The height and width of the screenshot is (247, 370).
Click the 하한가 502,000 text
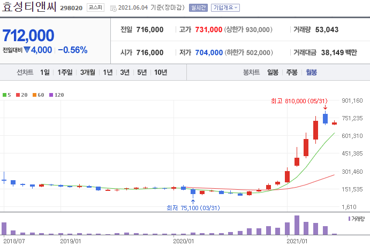[248, 52]
